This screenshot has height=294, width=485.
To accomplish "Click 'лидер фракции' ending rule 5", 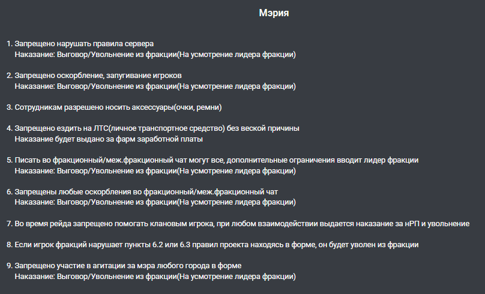I will [391, 160].
